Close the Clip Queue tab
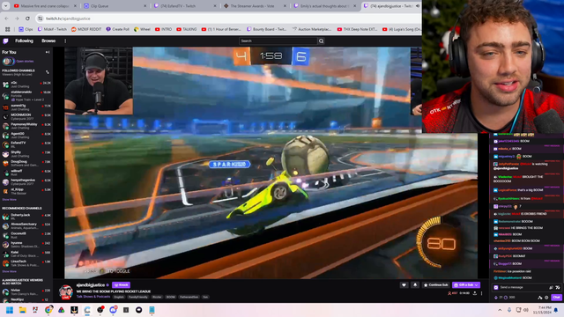The image size is (564, 317). [145, 6]
